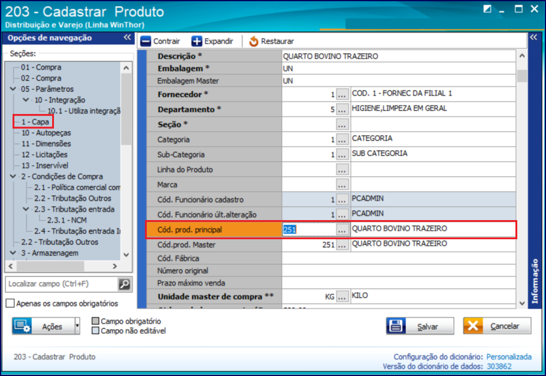This screenshot has height=376, width=546.
Task: Click the Localizar campo search field
Action: 62,284
